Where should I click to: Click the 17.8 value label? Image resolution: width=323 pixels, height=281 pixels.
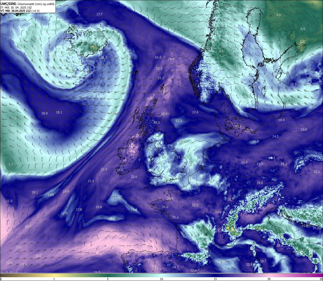(79, 210)
